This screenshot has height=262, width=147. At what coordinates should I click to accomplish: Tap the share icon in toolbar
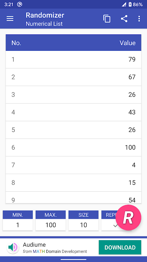click(124, 19)
